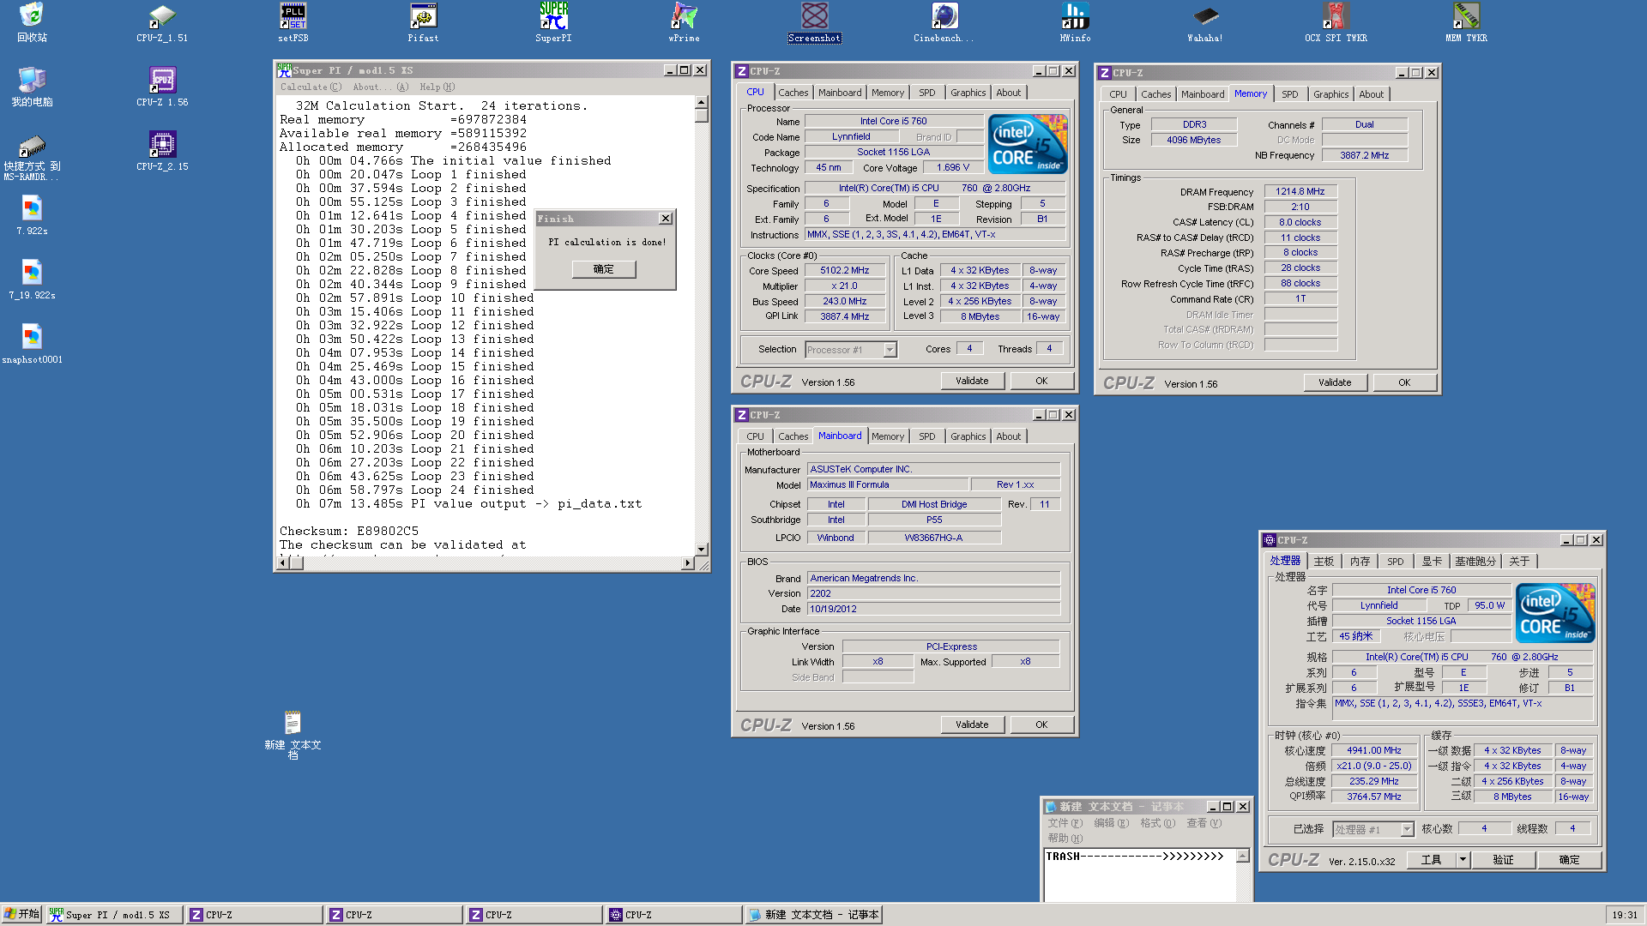1647x926 pixels.
Task: Open the new text document desktop icon
Action: click(x=293, y=734)
